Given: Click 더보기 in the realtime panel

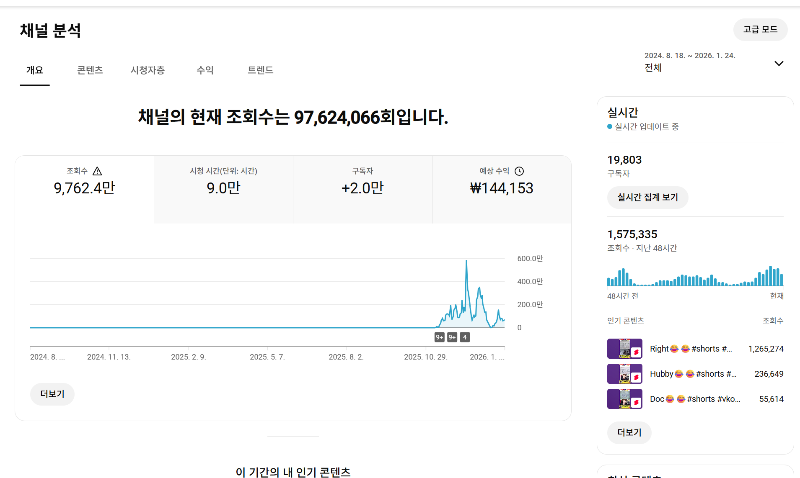Looking at the screenshot, I should pyautogui.click(x=629, y=432).
